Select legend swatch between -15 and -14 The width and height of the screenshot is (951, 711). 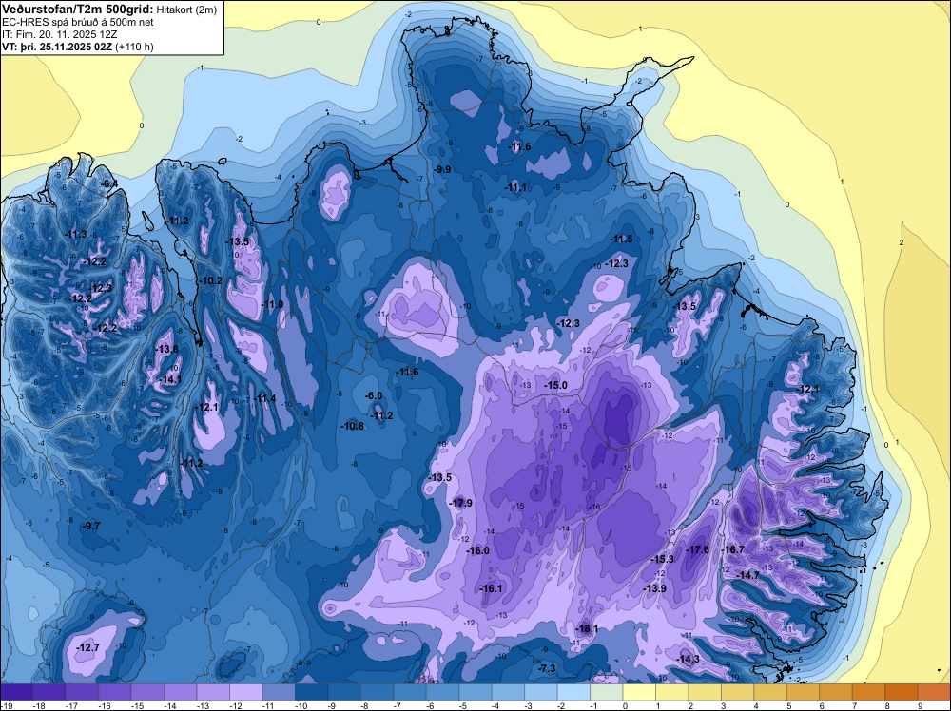coord(147,692)
